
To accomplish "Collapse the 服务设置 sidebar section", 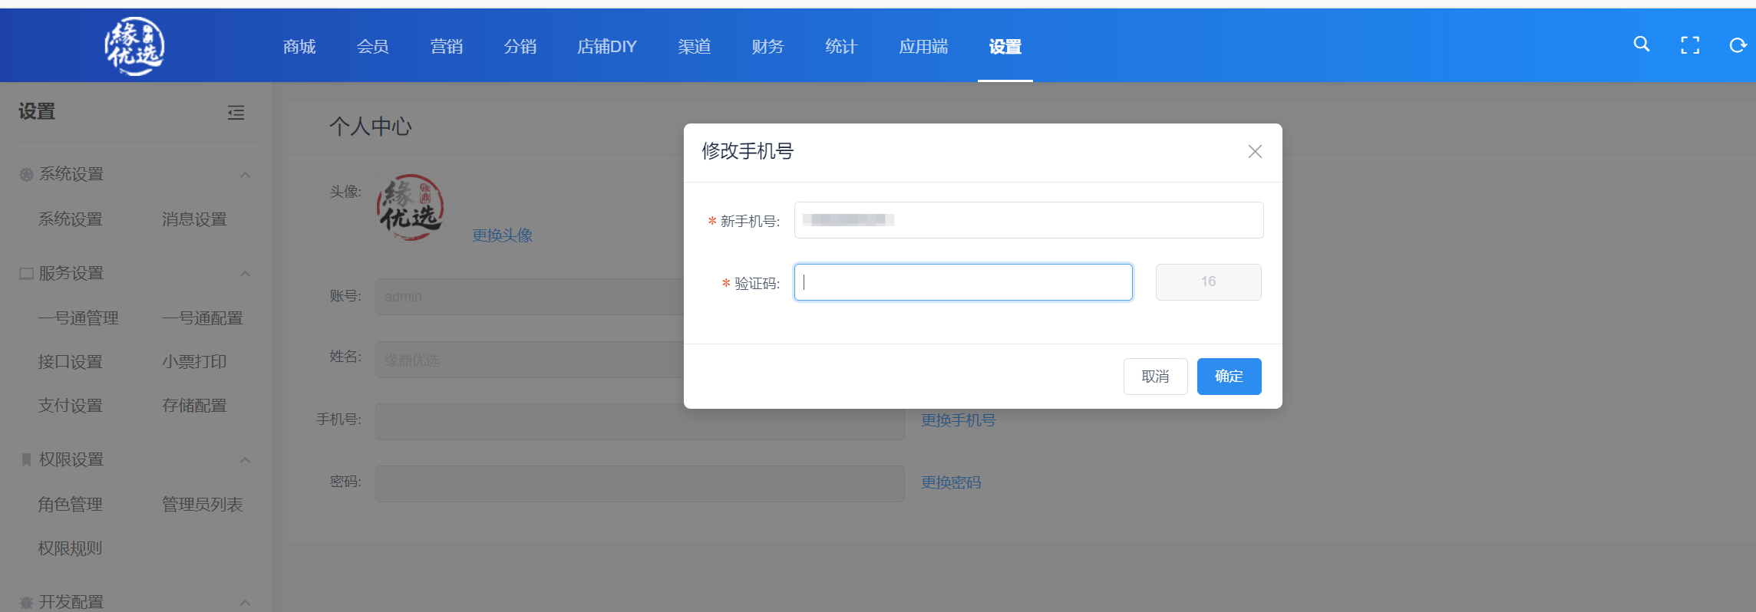I will click(x=245, y=274).
